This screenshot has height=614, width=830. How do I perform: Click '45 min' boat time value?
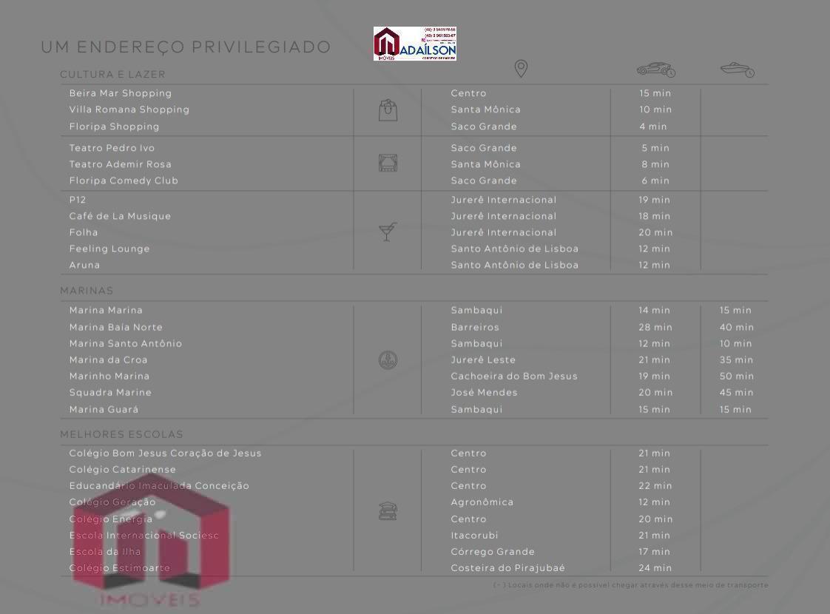736,392
